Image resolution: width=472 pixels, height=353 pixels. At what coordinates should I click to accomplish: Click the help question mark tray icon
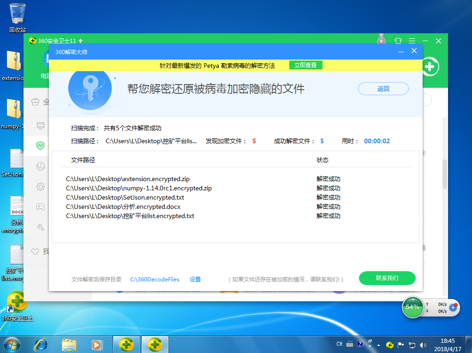click(360, 344)
